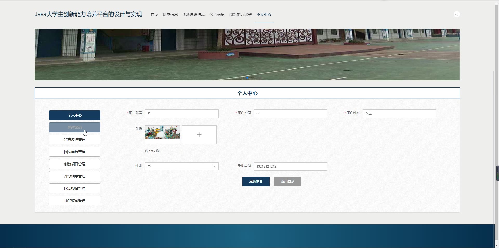Screen dimensions: 499x248
Task: Click the campus banner image
Action: 247,54
